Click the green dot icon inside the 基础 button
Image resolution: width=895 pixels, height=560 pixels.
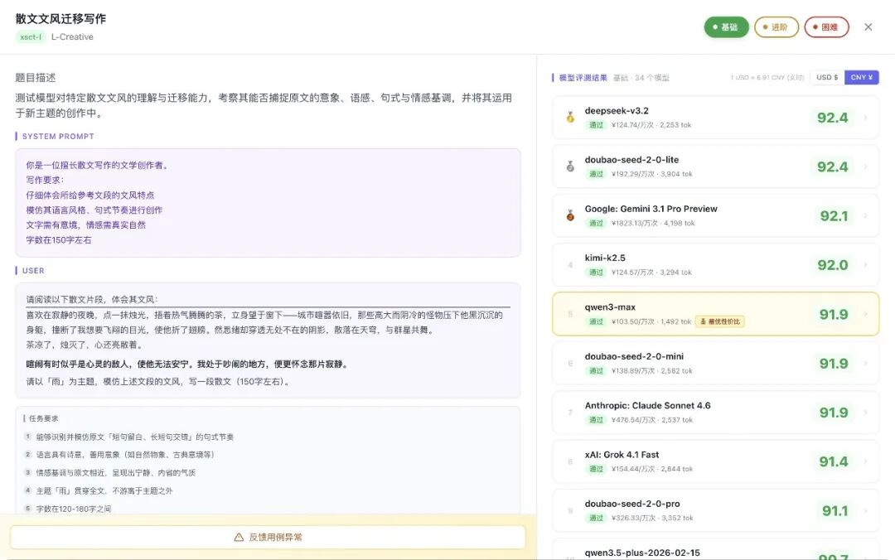point(716,27)
